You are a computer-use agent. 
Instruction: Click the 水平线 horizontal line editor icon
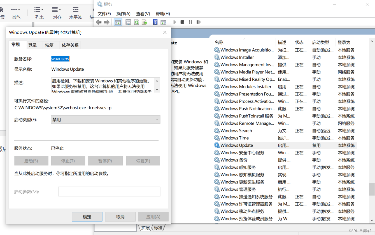[x=75, y=10]
